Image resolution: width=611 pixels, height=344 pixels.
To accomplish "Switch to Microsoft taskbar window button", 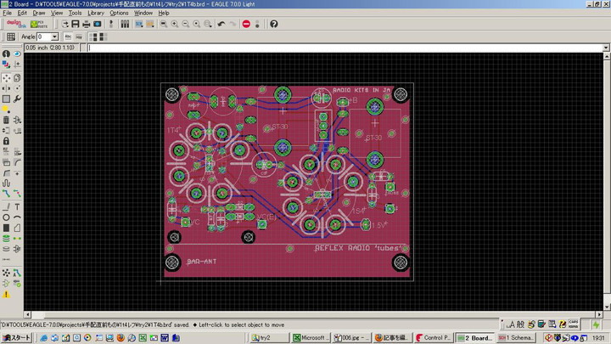I will click(x=312, y=337).
